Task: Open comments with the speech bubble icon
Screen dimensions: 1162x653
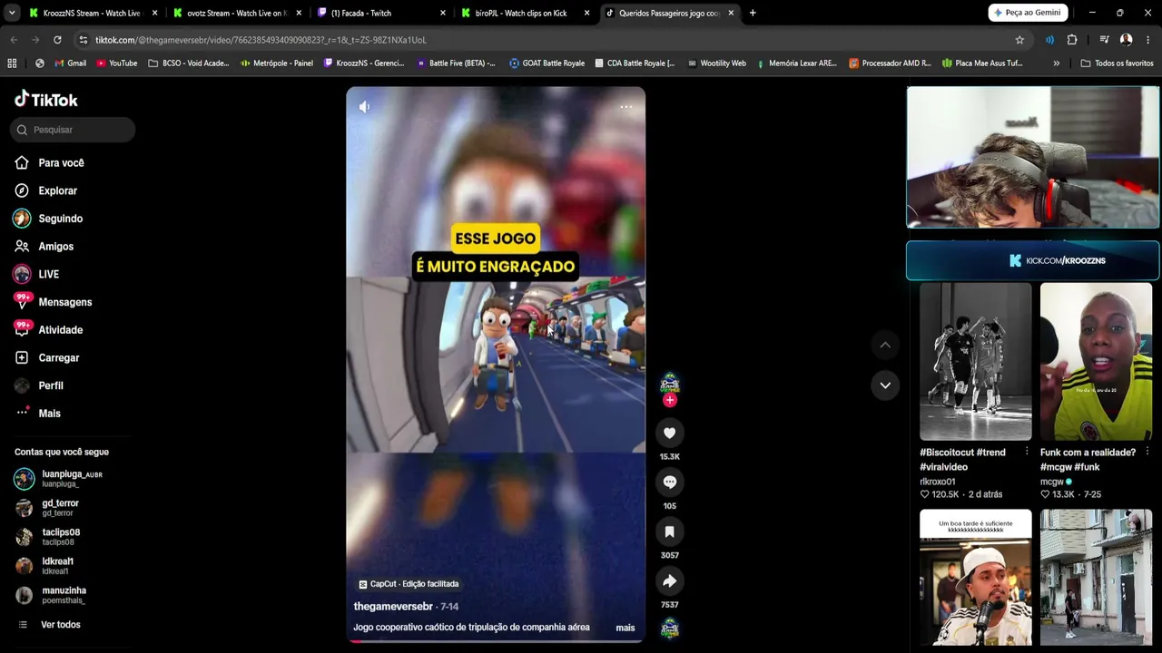Action: click(x=669, y=482)
